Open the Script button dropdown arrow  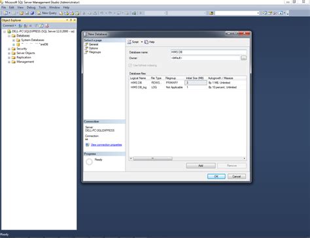coord(142,42)
